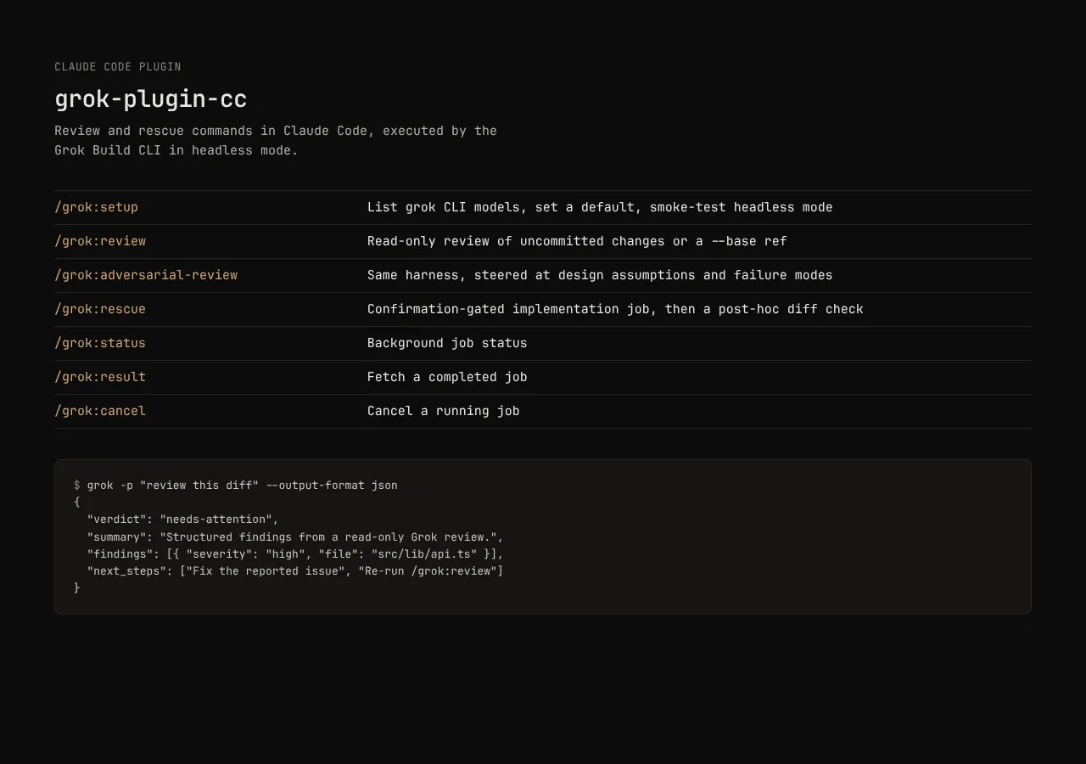Click the "verdict": "needs-attention" line

[182, 520]
